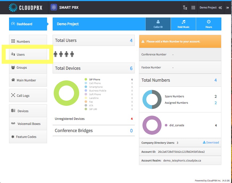Open Feature Codes page
This screenshot has width=232, height=183.
(x=28, y=137)
